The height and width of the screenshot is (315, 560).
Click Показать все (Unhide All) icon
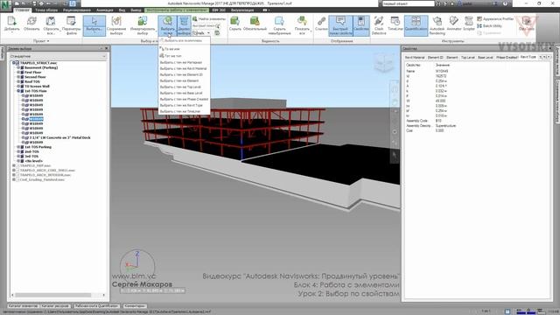302,21
